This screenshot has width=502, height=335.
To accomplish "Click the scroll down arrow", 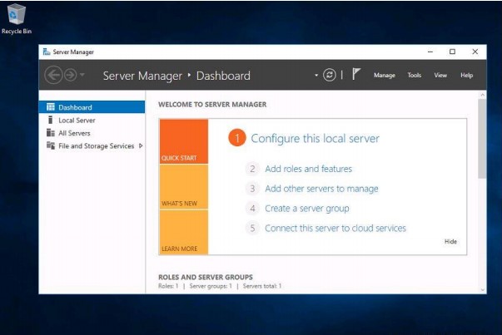I will point(483,290).
